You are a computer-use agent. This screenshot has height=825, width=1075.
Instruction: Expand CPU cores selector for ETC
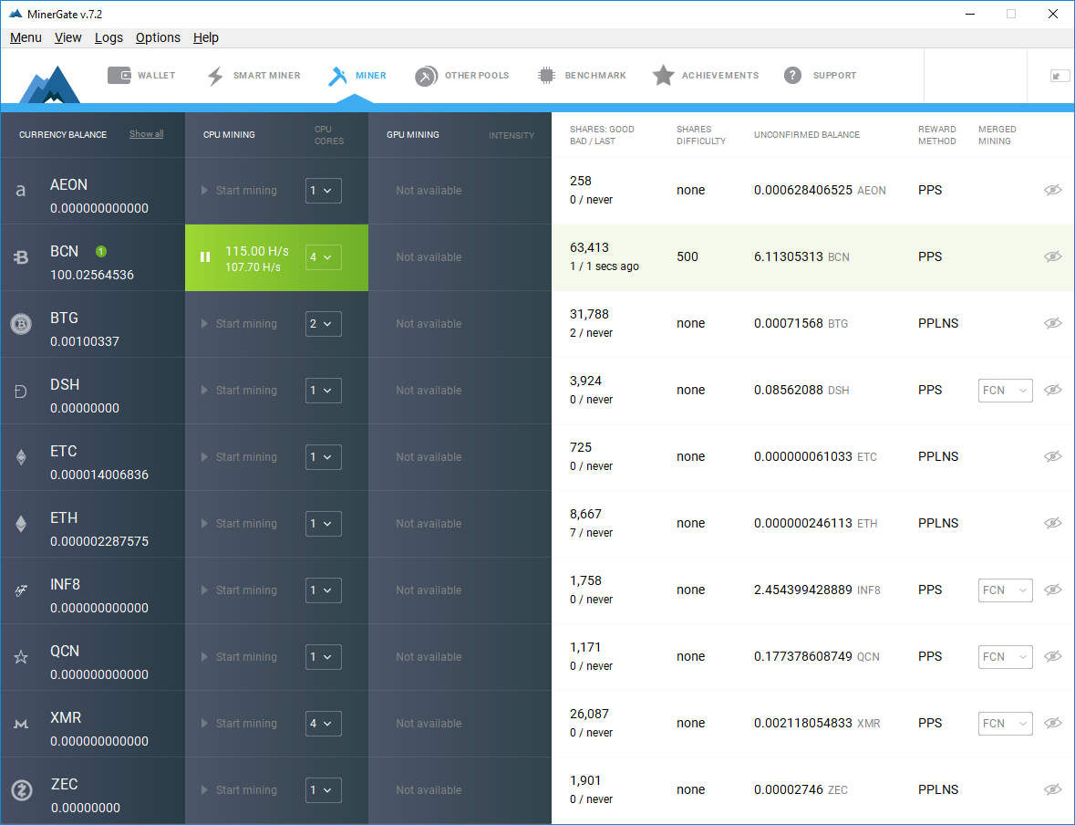click(x=324, y=457)
